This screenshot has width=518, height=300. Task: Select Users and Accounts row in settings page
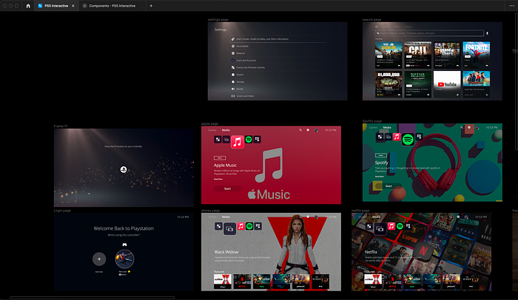(277, 61)
